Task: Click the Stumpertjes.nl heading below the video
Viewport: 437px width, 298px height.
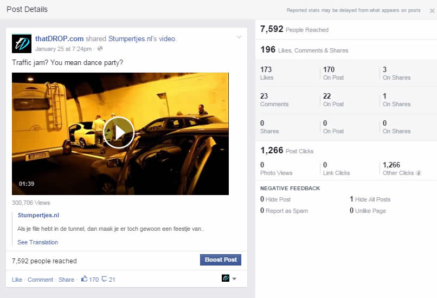Action: (38, 215)
